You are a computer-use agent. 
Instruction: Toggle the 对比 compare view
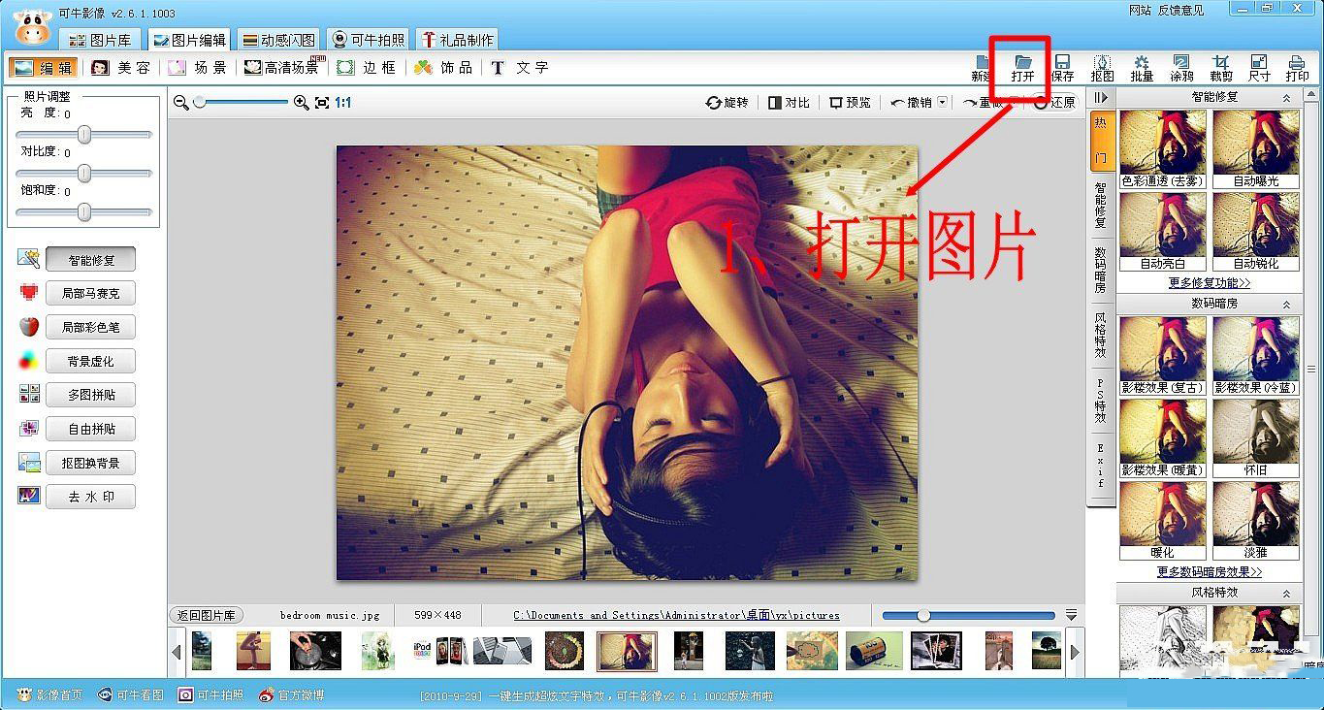point(789,102)
